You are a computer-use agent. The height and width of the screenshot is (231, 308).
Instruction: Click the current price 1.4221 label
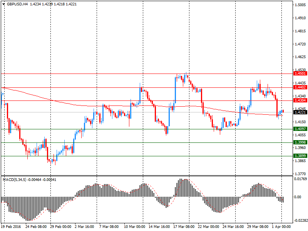tap(300, 112)
